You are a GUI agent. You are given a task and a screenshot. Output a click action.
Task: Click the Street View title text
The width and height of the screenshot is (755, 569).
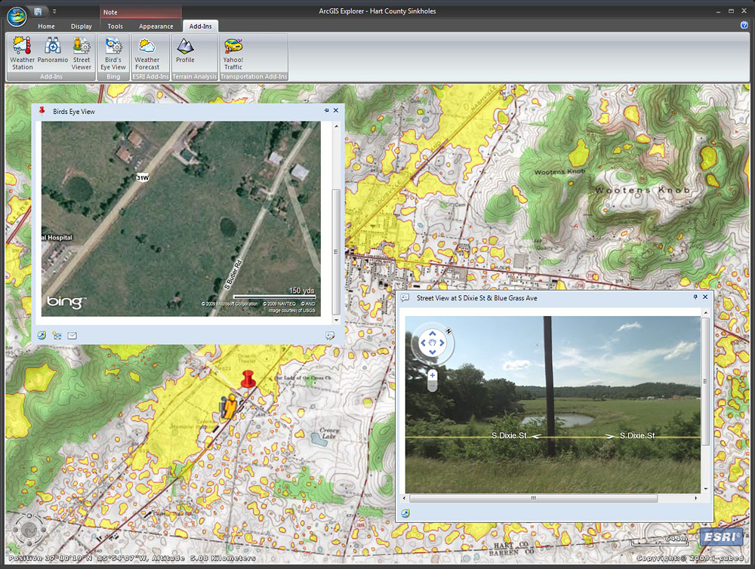476,298
